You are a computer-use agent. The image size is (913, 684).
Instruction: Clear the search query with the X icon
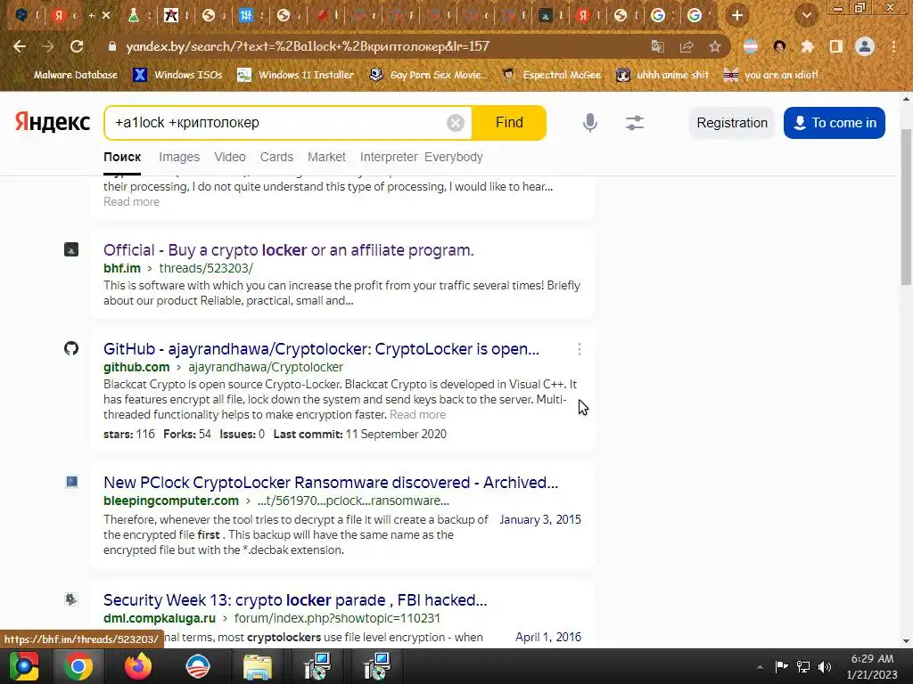click(456, 123)
